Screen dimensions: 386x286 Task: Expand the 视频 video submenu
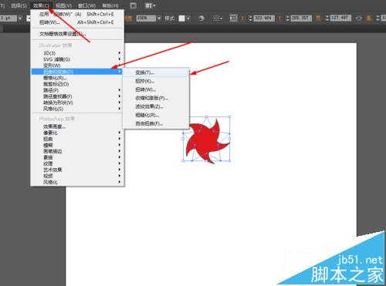pyautogui.click(x=77, y=176)
